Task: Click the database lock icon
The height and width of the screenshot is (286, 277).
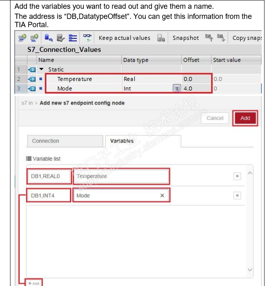Action: point(161,38)
